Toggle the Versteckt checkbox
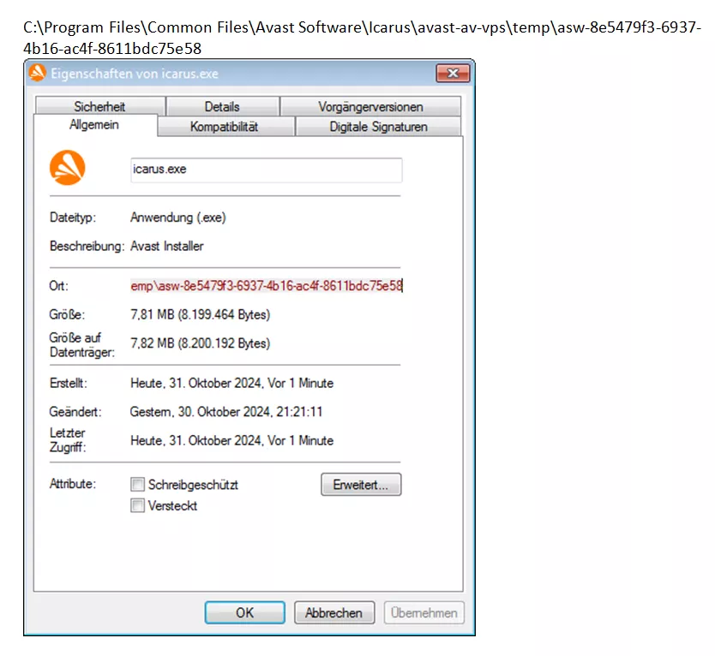 [138, 505]
